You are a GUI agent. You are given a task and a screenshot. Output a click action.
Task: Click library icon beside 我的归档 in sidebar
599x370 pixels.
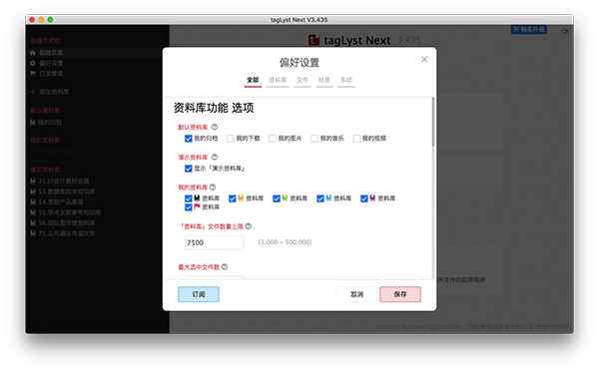(x=33, y=122)
